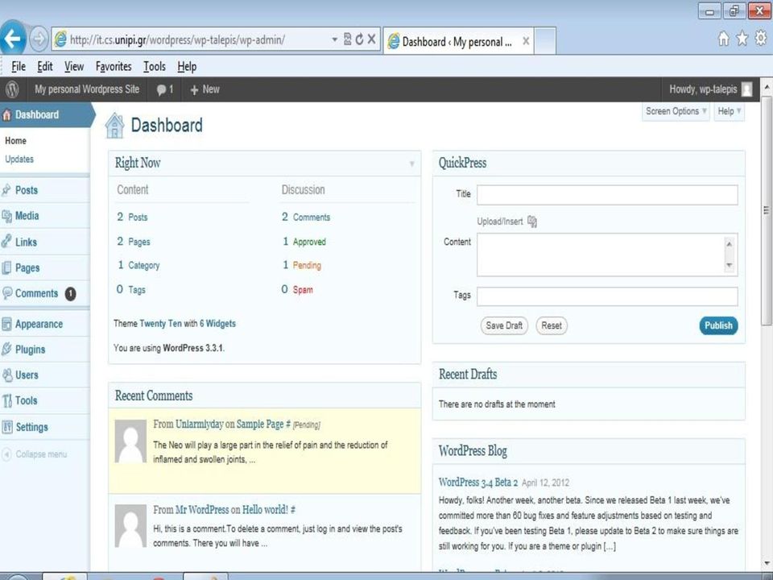Image resolution: width=773 pixels, height=580 pixels.
Task: Open the Twenty Ten theme link
Action: [161, 324]
